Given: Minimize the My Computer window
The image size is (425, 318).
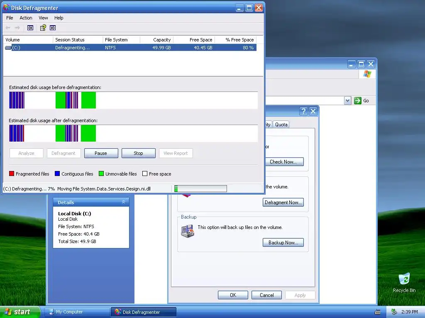Looking at the screenshot, I should click(351, 64).
